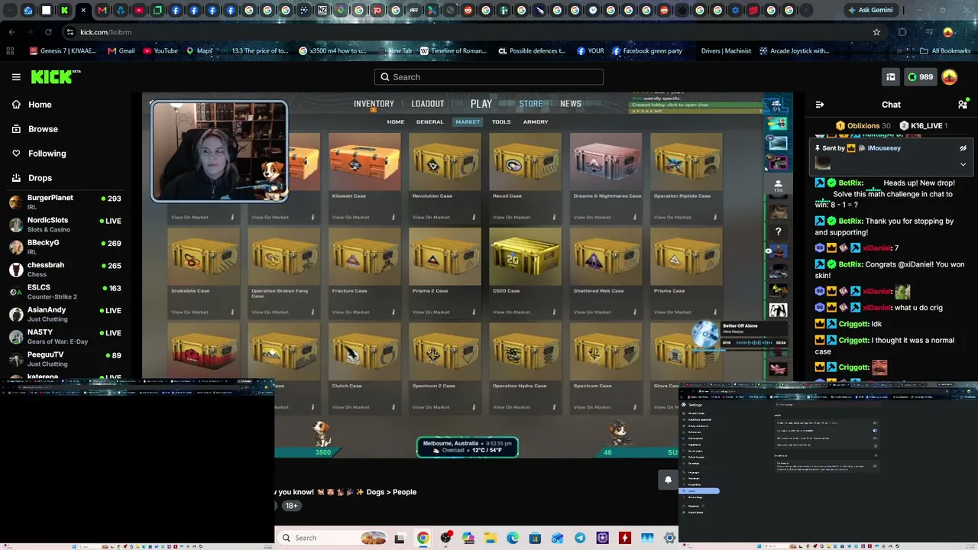This screenshot has height=550, width=978.
Task: Click the browser back button
Action: click(x=11, y=32)
